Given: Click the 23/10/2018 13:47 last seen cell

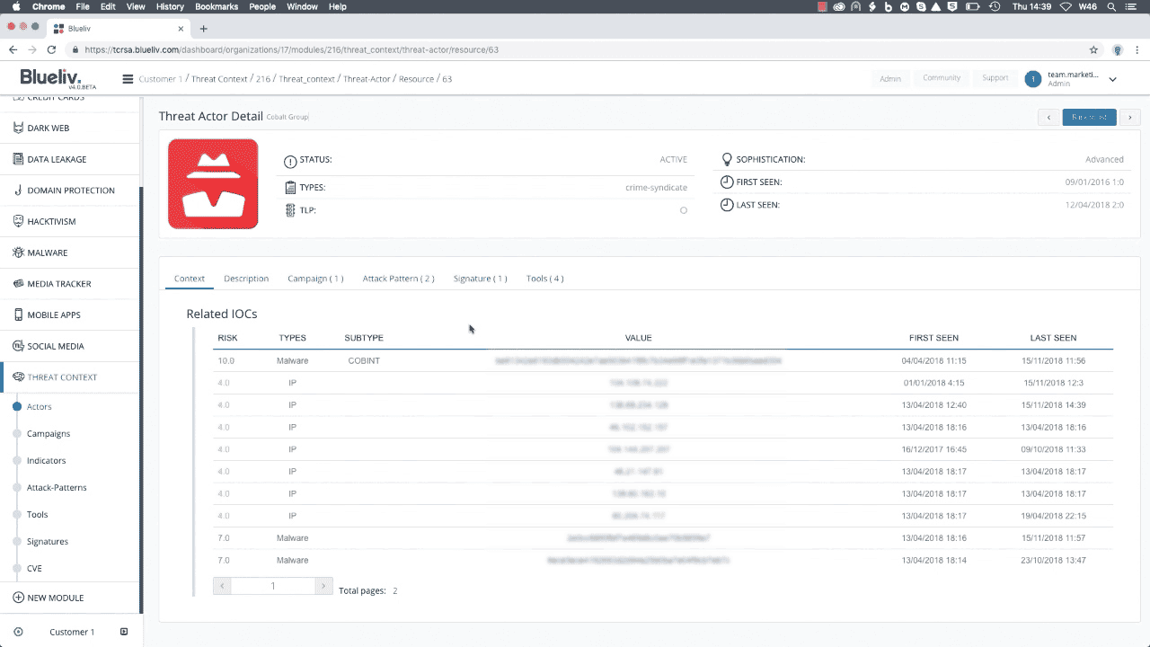Looking at the screenshot, I should tap(1053, 560).
